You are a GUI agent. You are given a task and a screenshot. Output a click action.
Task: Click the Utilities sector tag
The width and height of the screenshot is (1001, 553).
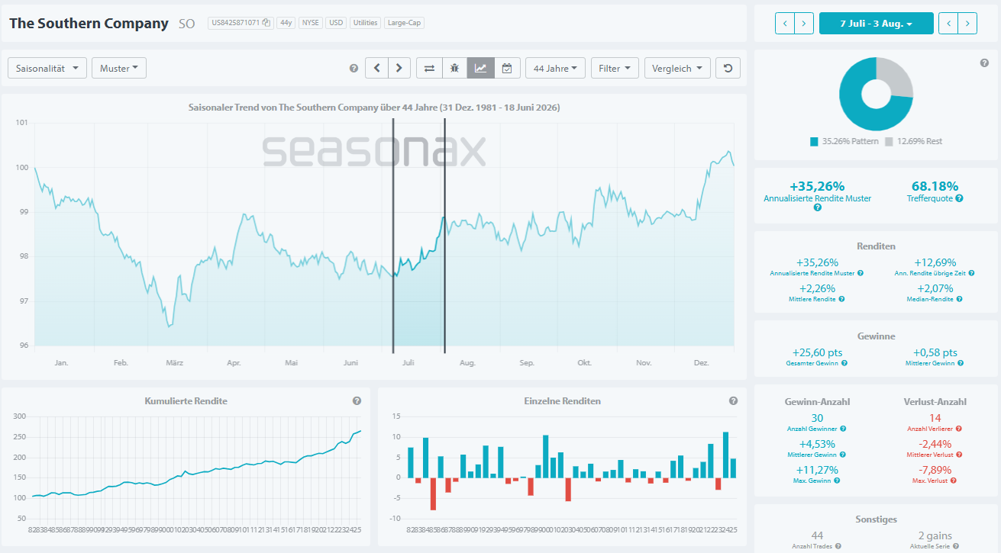[x=365, y=23]
